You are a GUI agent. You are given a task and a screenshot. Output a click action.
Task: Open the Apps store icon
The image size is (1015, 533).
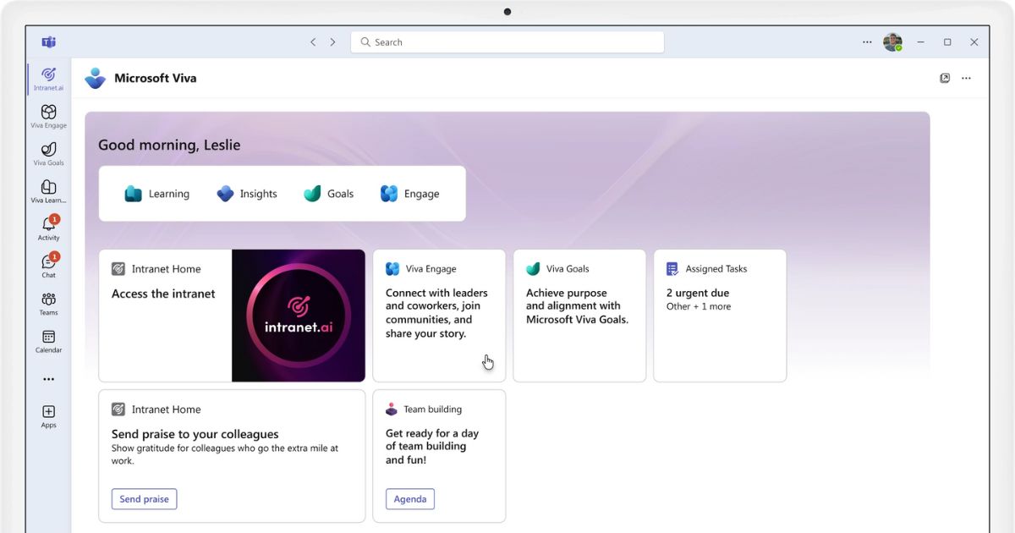(x=48, y=415)
